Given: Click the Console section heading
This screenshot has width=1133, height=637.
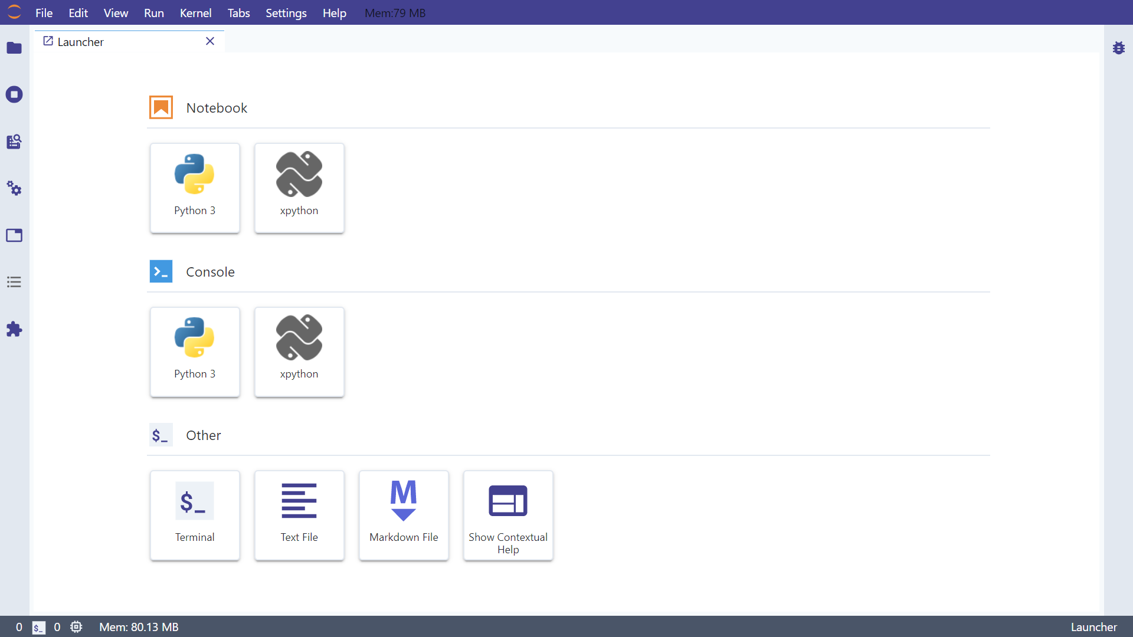Looking at the screenshot, I should 210,272.
